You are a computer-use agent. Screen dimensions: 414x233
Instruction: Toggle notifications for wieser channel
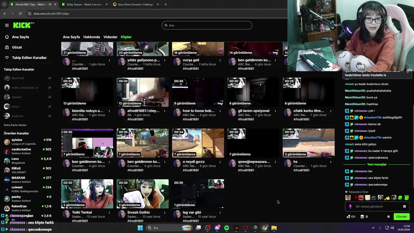(x=49, y=97)
